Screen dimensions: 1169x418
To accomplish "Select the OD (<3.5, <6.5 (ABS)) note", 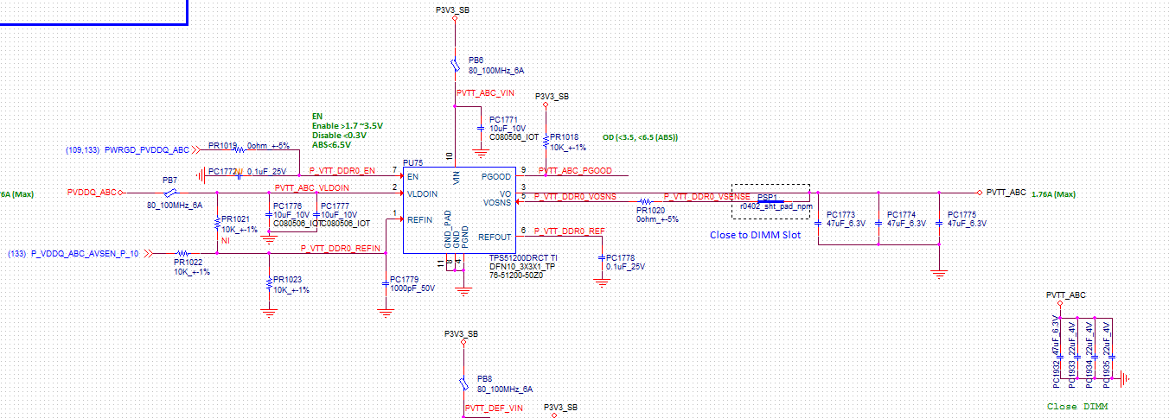I will pos(640,137).
